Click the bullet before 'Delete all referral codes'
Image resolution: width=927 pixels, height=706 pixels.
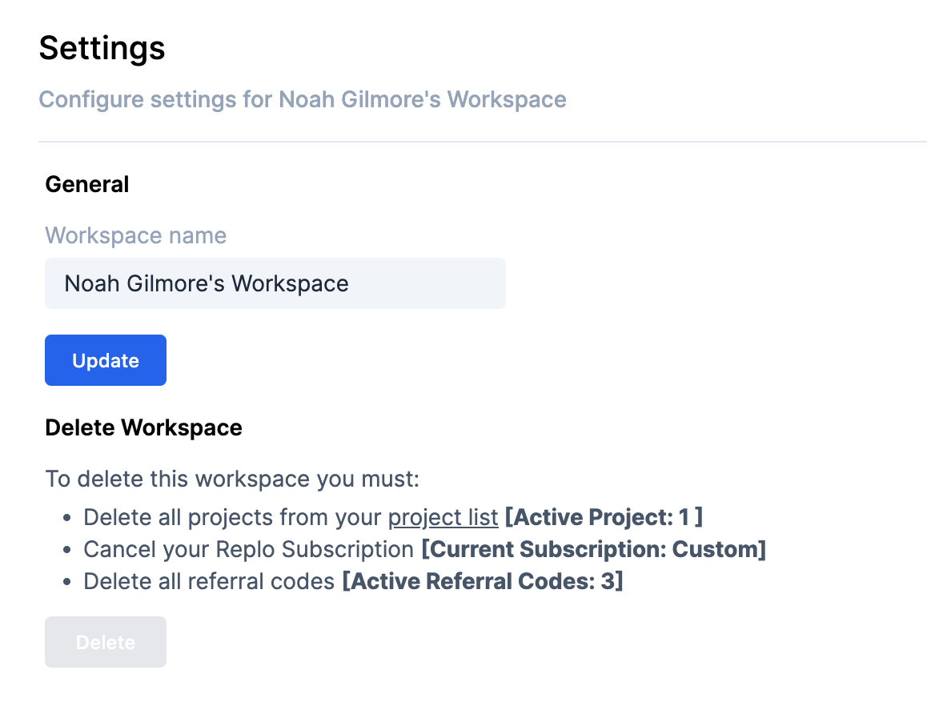(x=69, y=582)
